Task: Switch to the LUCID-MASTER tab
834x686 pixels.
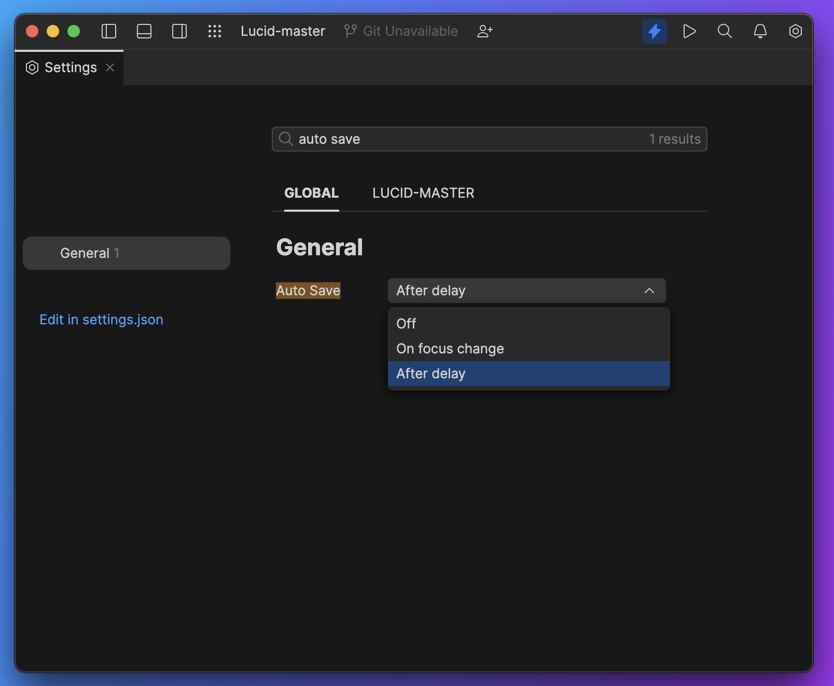Action: tap(423, 193)
